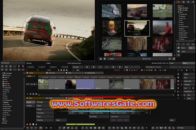196x130 pixels.
Task: Click the histogram icon beside 10bit
Action: [x=178, y=95]
